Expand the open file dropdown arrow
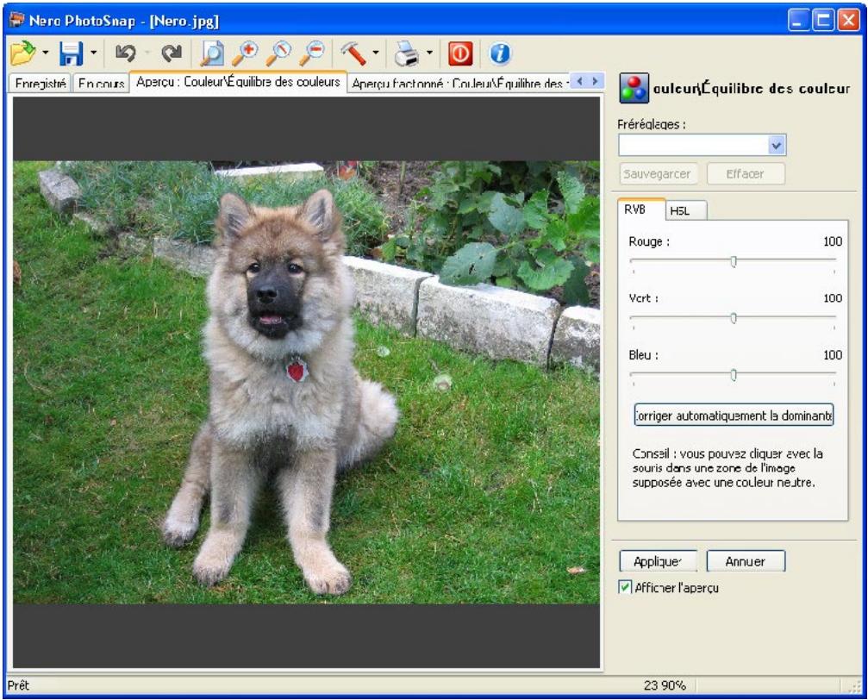 (46, 53)
